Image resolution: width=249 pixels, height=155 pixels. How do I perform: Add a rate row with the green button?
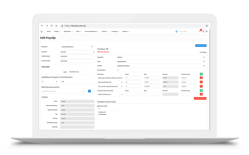coord(201,74)
